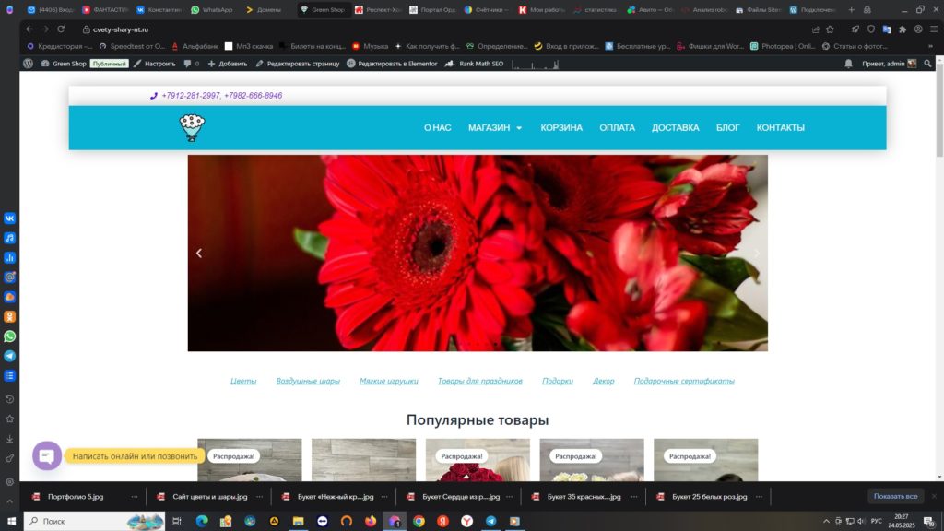Click Написать онлайн или позвонить label
Viewport: 944px width, 531px height.
(135, 455)
